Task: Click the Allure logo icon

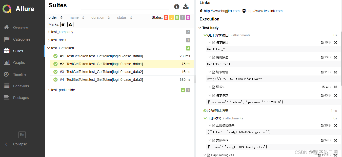Action: coord(7,9)
